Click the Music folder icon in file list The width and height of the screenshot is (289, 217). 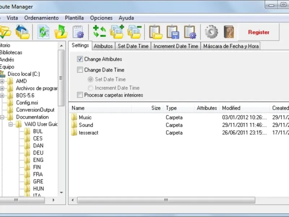pyautogui.click(x=74, y=117)
